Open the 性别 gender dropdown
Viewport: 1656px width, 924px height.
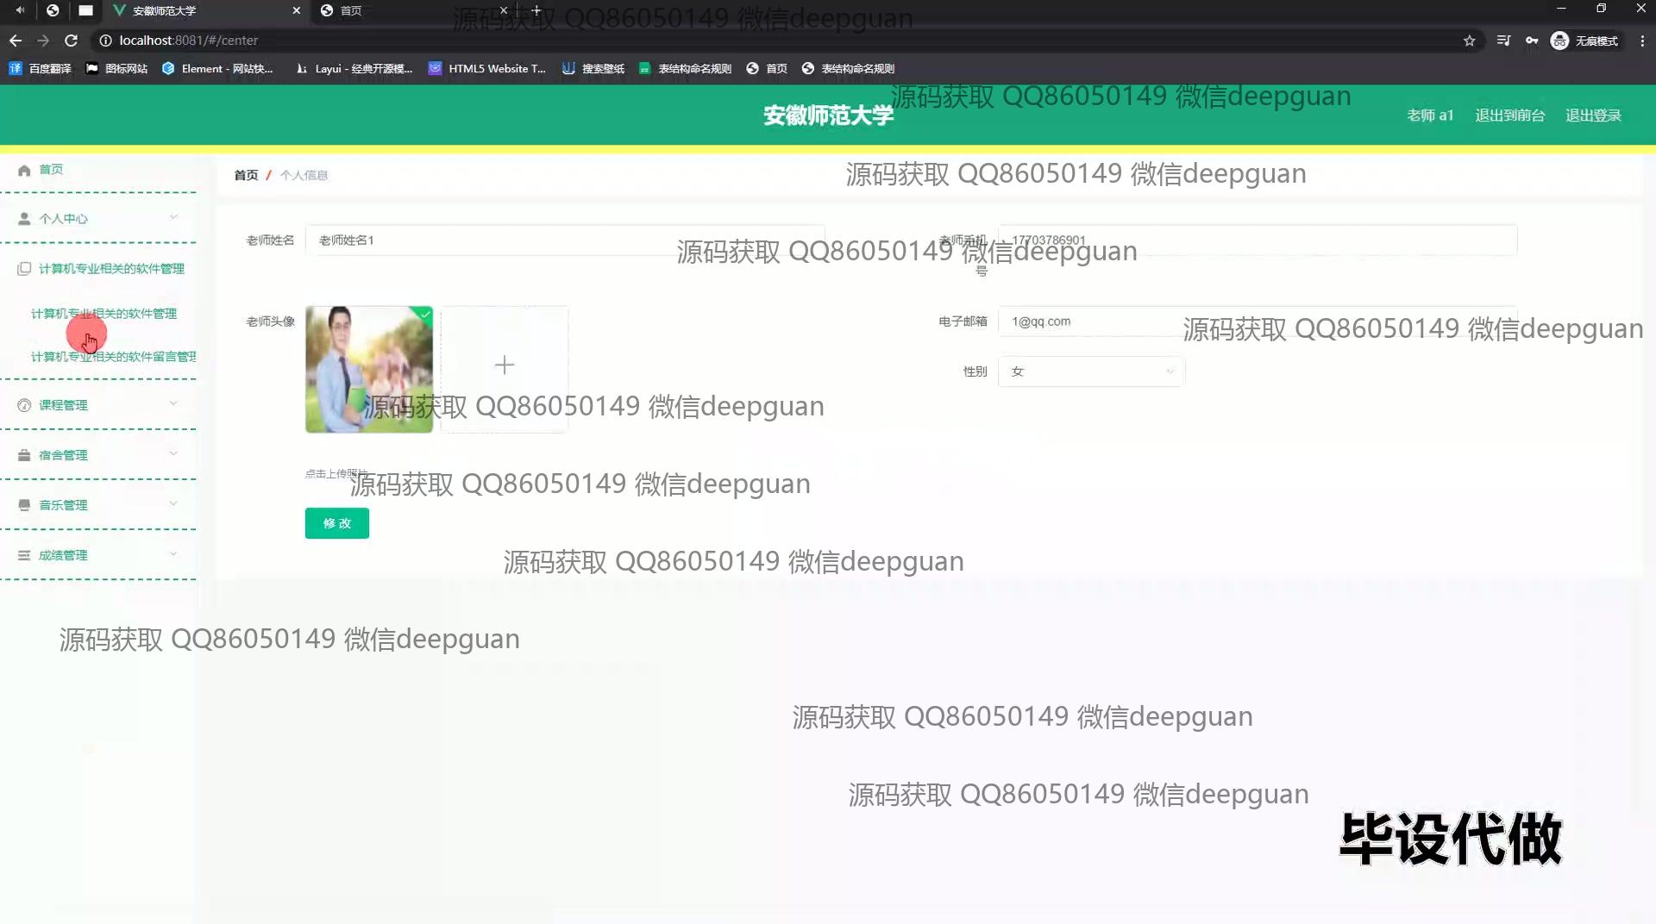1091,371
